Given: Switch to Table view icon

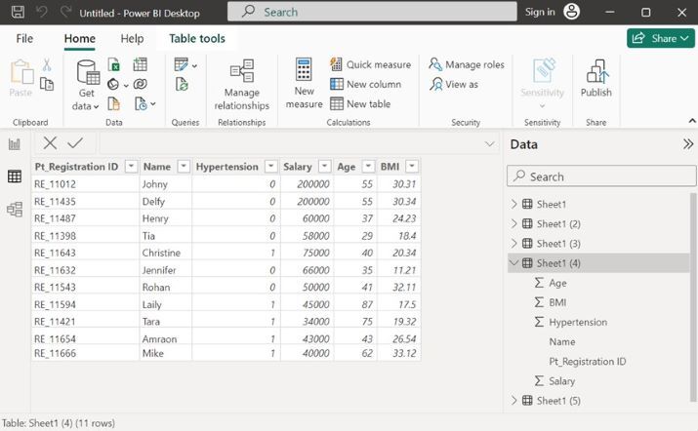Looking at the screenshot, I should (x=15, y=176).
